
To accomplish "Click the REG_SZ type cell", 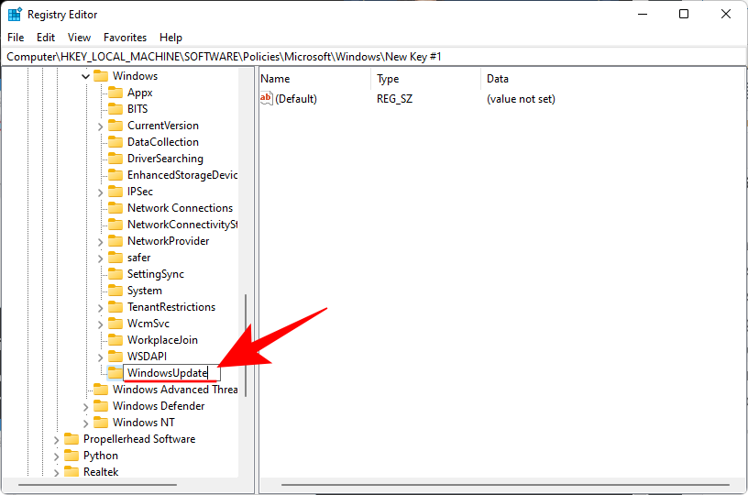I will pos(394,99).
